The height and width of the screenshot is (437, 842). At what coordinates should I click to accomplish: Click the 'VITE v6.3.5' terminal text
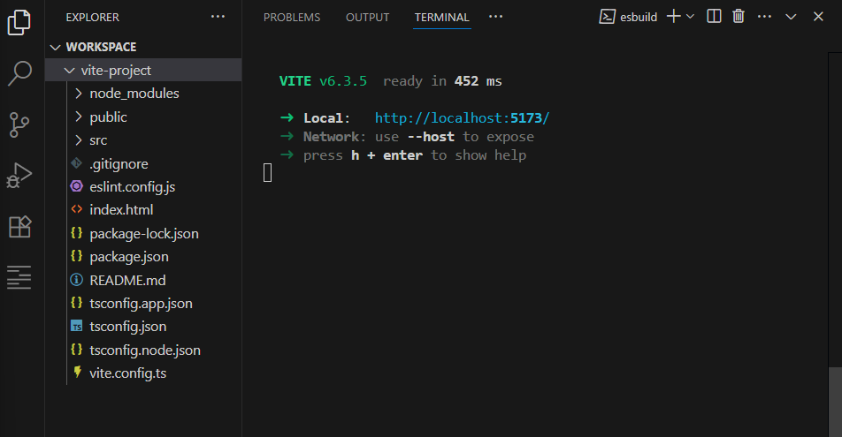tap(323, 81)
